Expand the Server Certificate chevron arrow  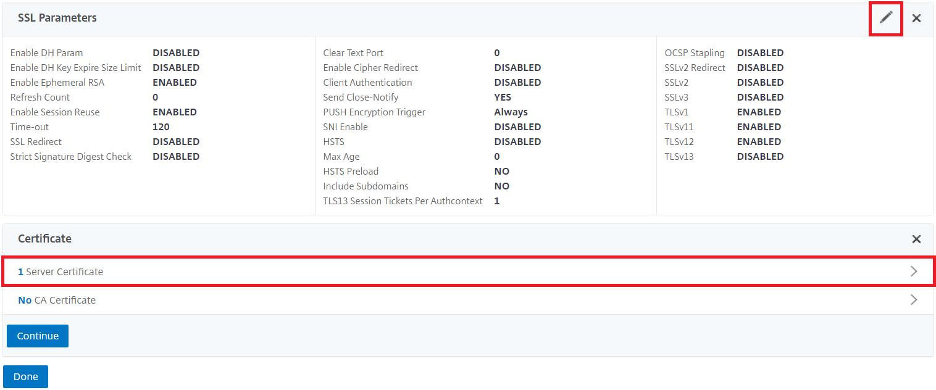[x=914, y=272]
